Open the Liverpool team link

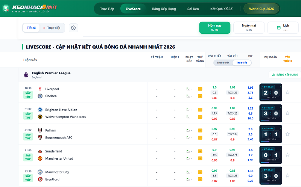[x=52, y=89]
